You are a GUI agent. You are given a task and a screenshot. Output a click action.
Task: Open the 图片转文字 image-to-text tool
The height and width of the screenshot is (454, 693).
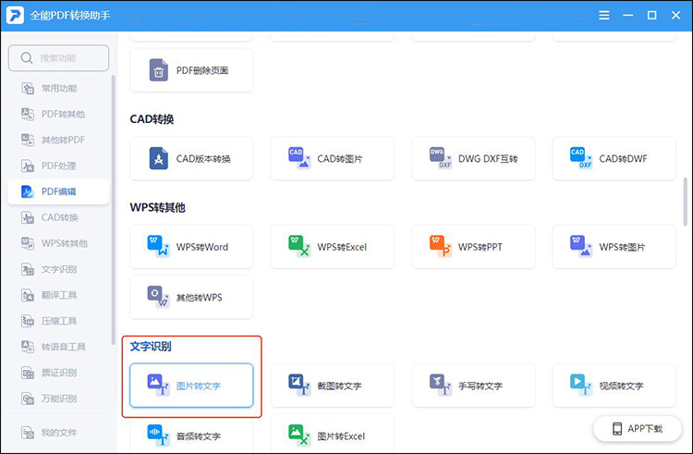pos(191,386)
